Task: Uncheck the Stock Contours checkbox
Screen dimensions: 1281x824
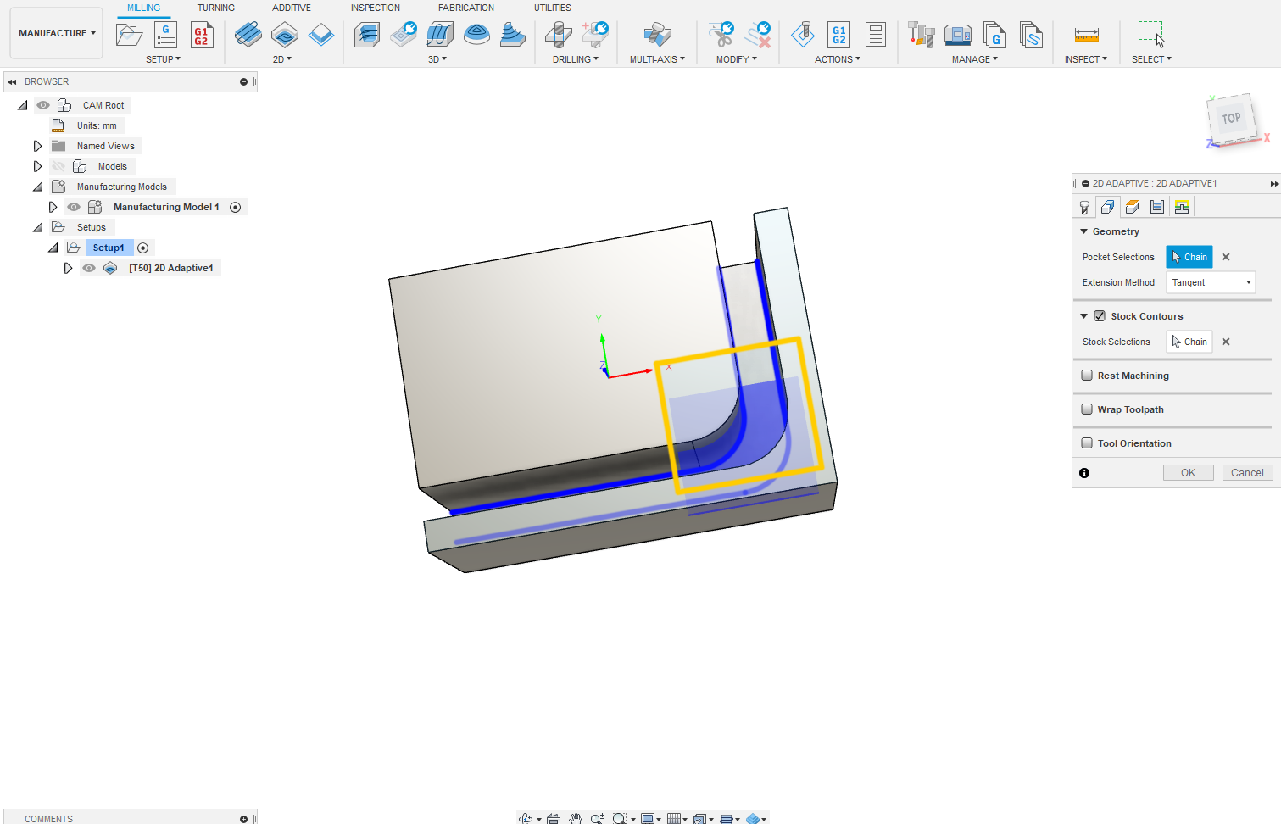Action: point(1100,316)
